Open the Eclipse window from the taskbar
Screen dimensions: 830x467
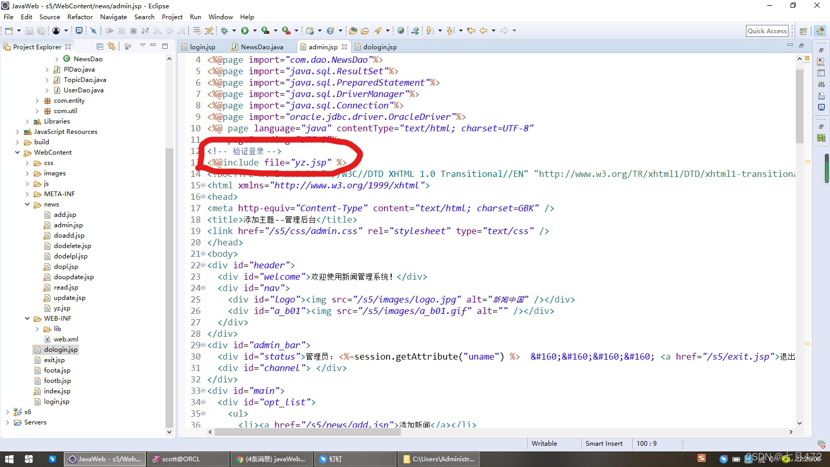pos(104,459)
